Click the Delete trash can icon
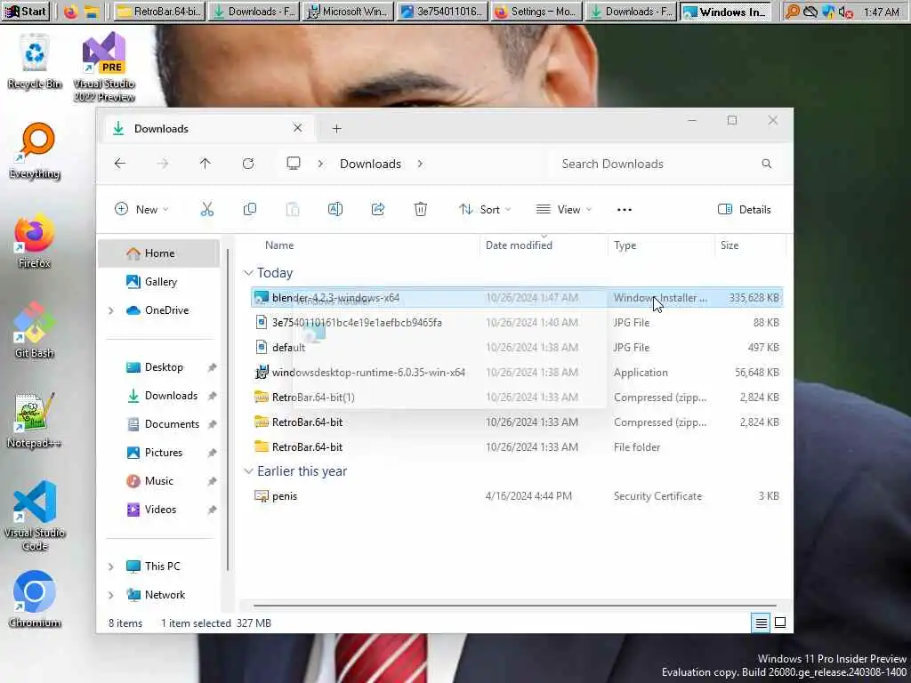The width and height of the screenshot is (911, 683). 421,209
